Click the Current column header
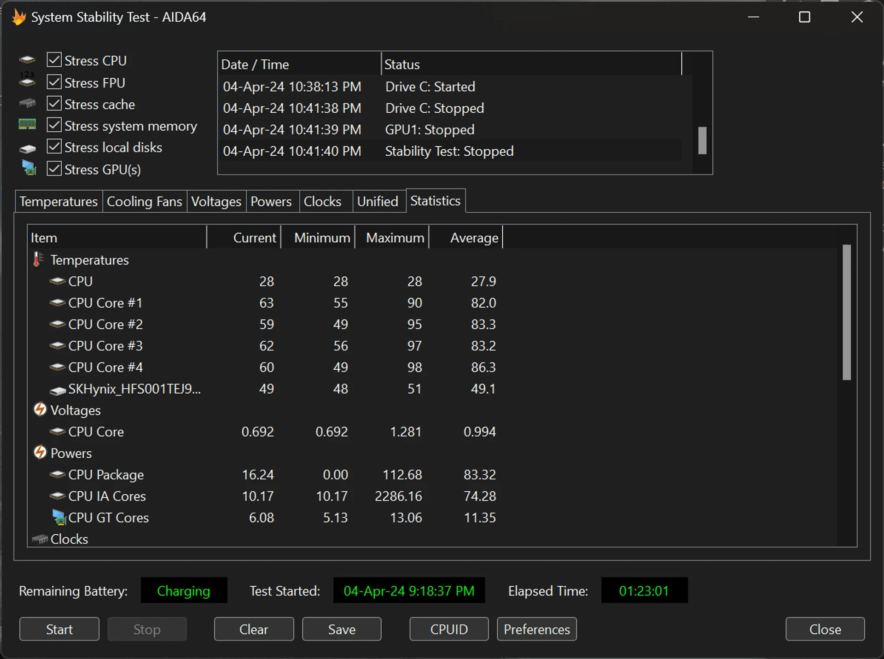Screen dimensions: 884x659 [244, 238]
